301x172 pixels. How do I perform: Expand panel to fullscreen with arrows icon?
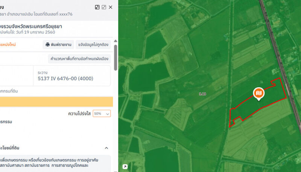pos(104,7)
